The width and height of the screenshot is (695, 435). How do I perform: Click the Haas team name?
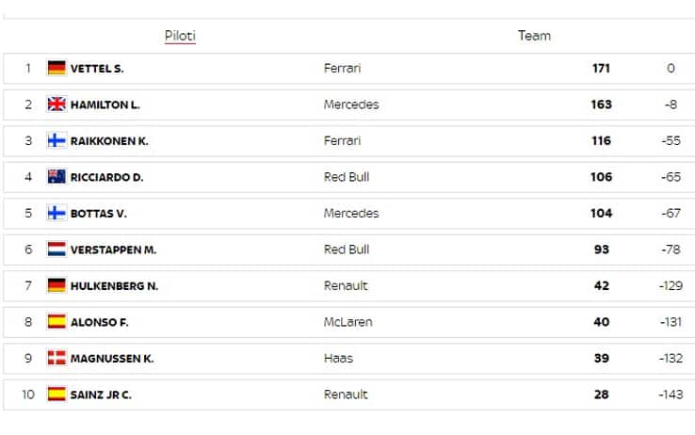pos(338,358)
